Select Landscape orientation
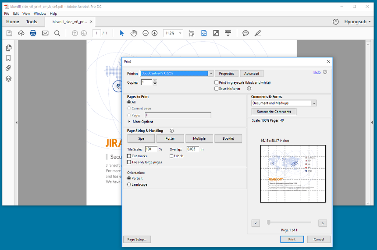This screenshot has height=250, width=377. pyautogui.click(x=129, y=184)
